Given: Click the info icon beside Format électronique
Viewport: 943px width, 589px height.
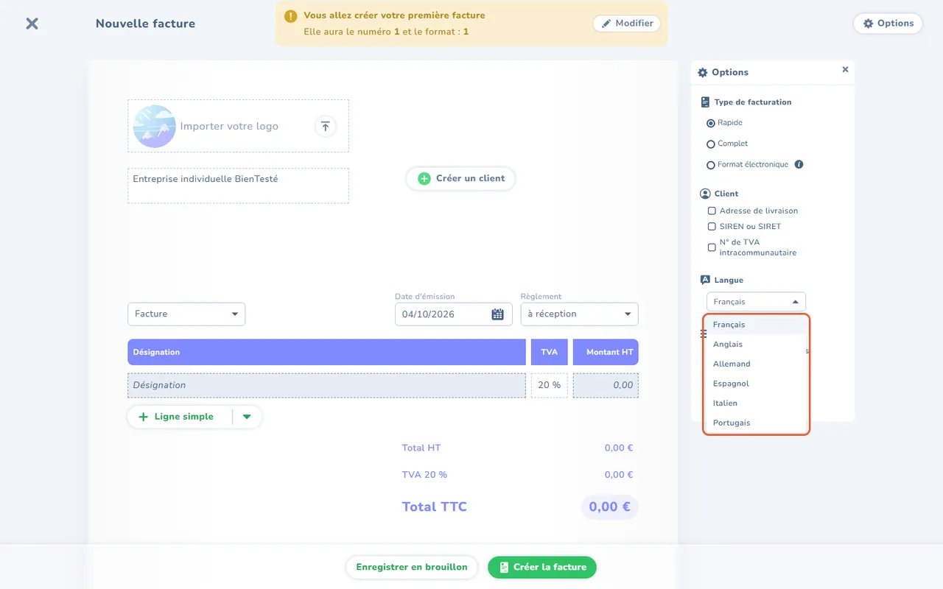Looking at the screenshot, I should tap(799, 164).
